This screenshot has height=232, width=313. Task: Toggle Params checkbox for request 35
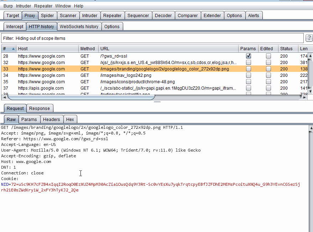(249, 81)
